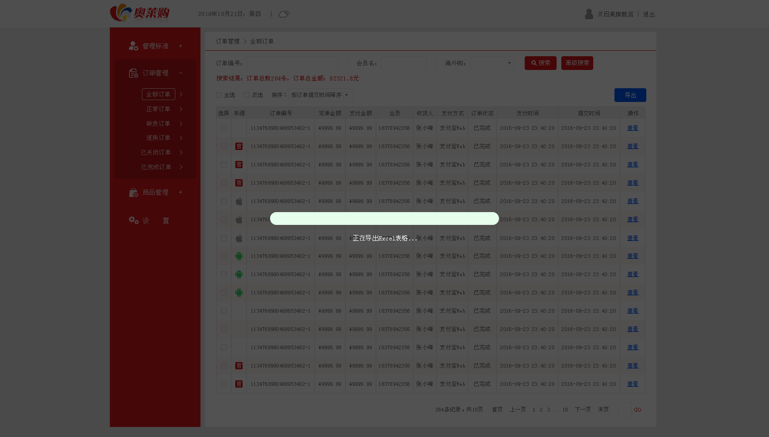
Task: Tick the 全选 checkbox
Action: (x=219, y=95)
